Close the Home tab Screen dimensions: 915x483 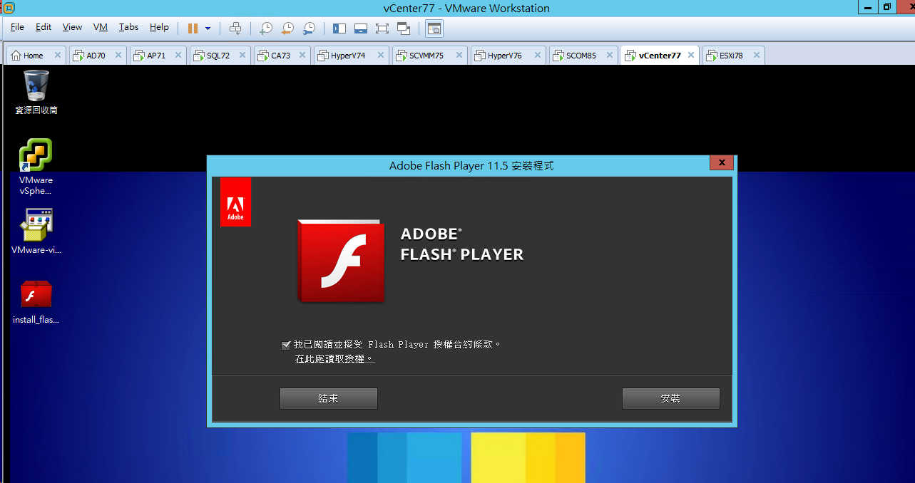(57, 55)
